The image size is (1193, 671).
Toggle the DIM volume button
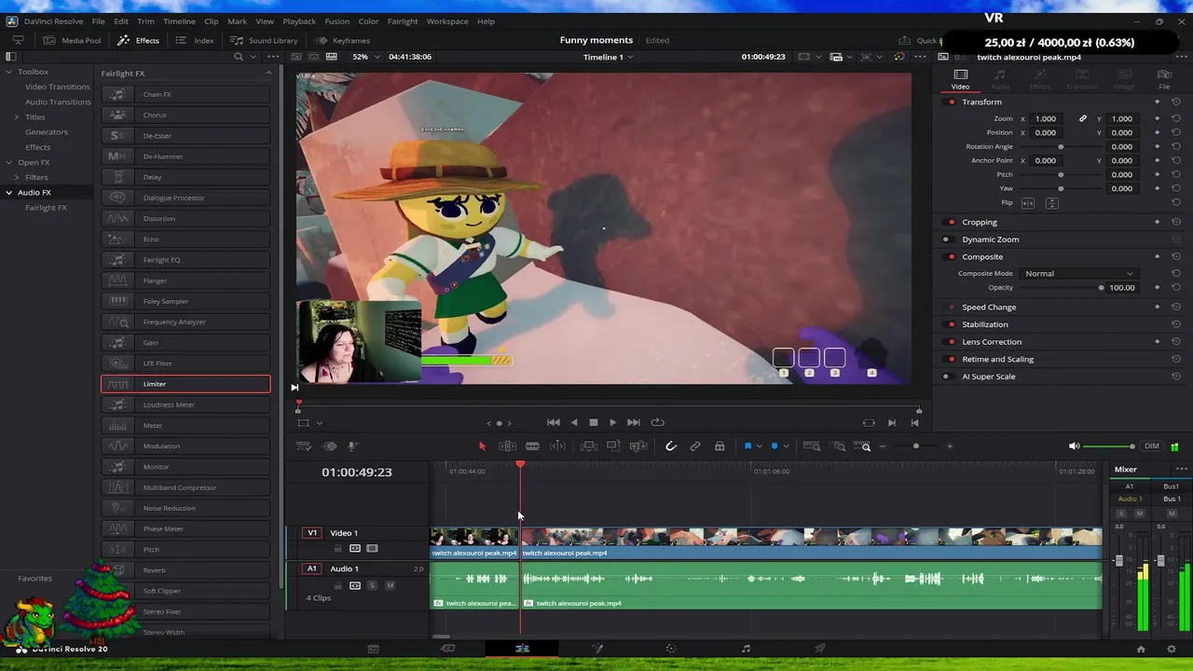tap(1152, 446)
